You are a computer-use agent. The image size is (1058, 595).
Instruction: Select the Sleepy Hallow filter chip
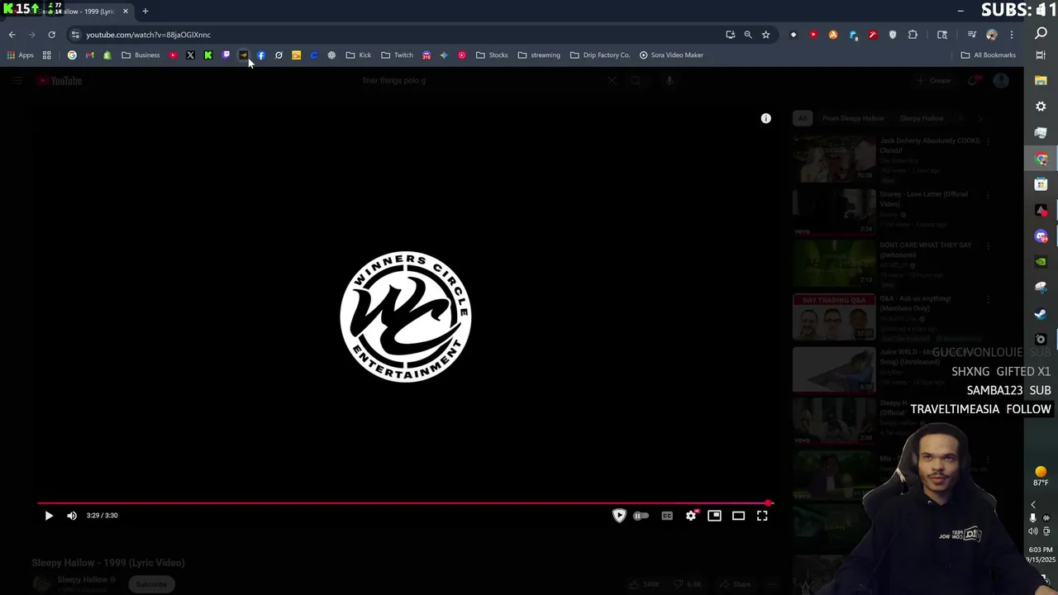[x=922, y=118]
